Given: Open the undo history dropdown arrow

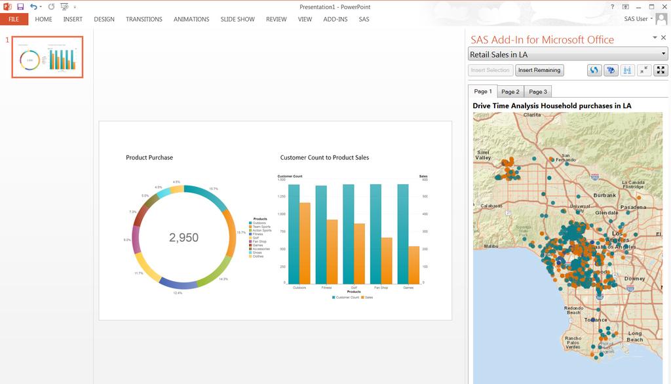Looking at the screenshot, I should pyautogui.click(x=41, y=7).
